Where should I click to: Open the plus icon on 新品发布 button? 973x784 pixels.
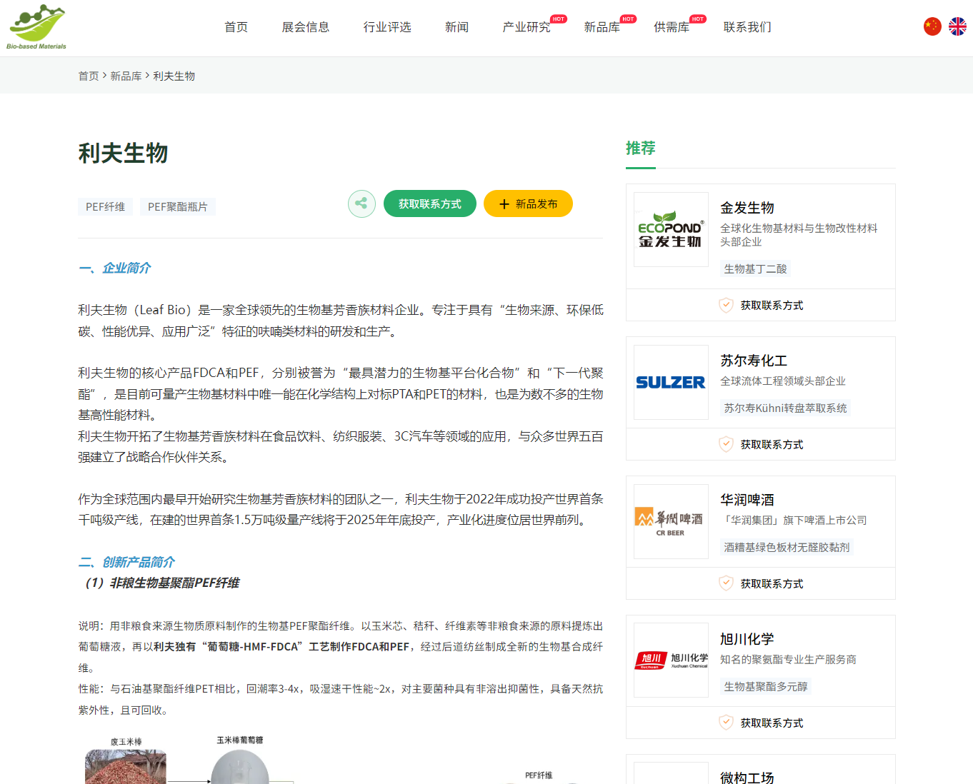[504, 203]
